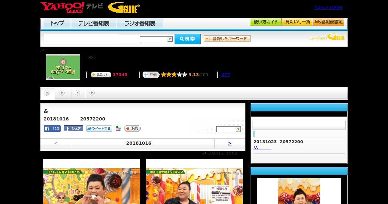Screen dimensions: 388x204
Task: Click the 評価 plus rating button
Action: (151, 75)
